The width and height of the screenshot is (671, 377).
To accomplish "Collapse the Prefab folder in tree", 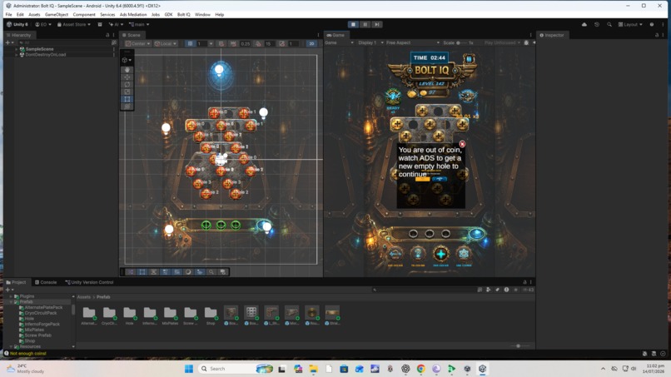I will pos(11,302).
